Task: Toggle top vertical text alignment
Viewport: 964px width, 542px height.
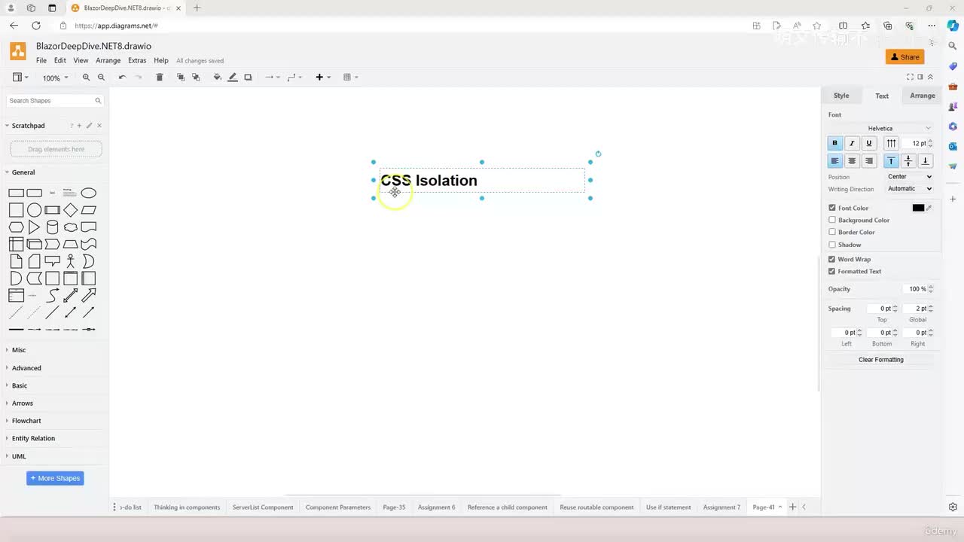Action: coord(892,161)
